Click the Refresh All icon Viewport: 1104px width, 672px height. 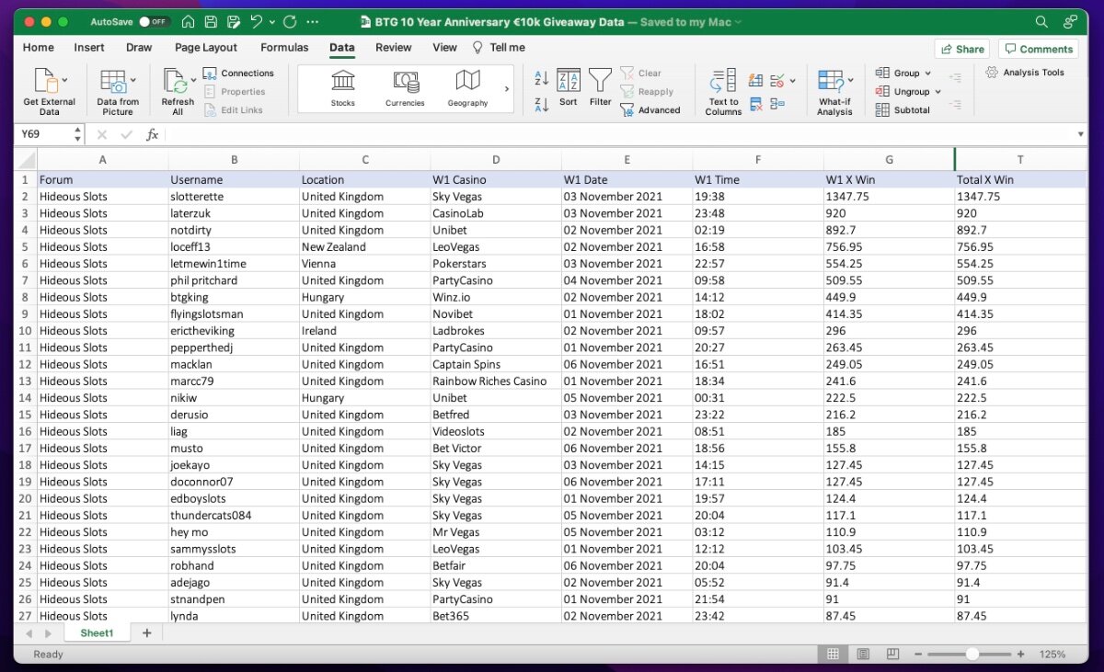click(174, 81)
